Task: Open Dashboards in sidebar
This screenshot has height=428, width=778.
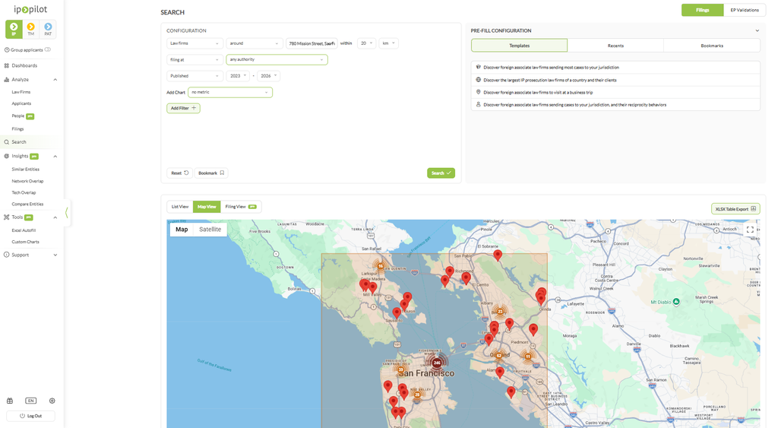Action: pyautogui.click(x=24, y=65)
